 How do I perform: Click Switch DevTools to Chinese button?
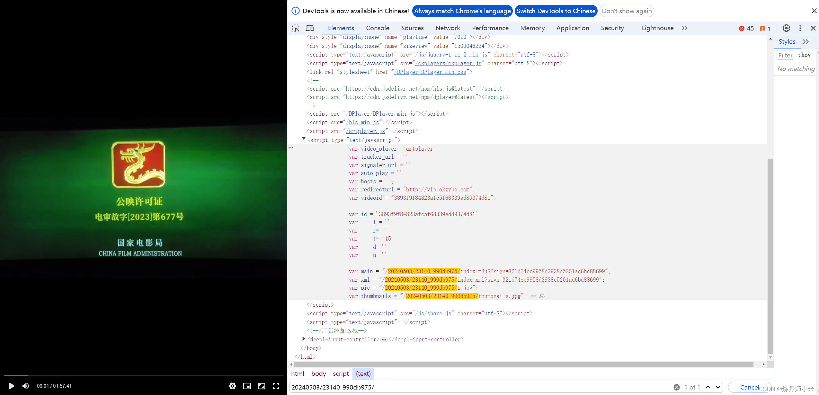click(x=556, y=11)
